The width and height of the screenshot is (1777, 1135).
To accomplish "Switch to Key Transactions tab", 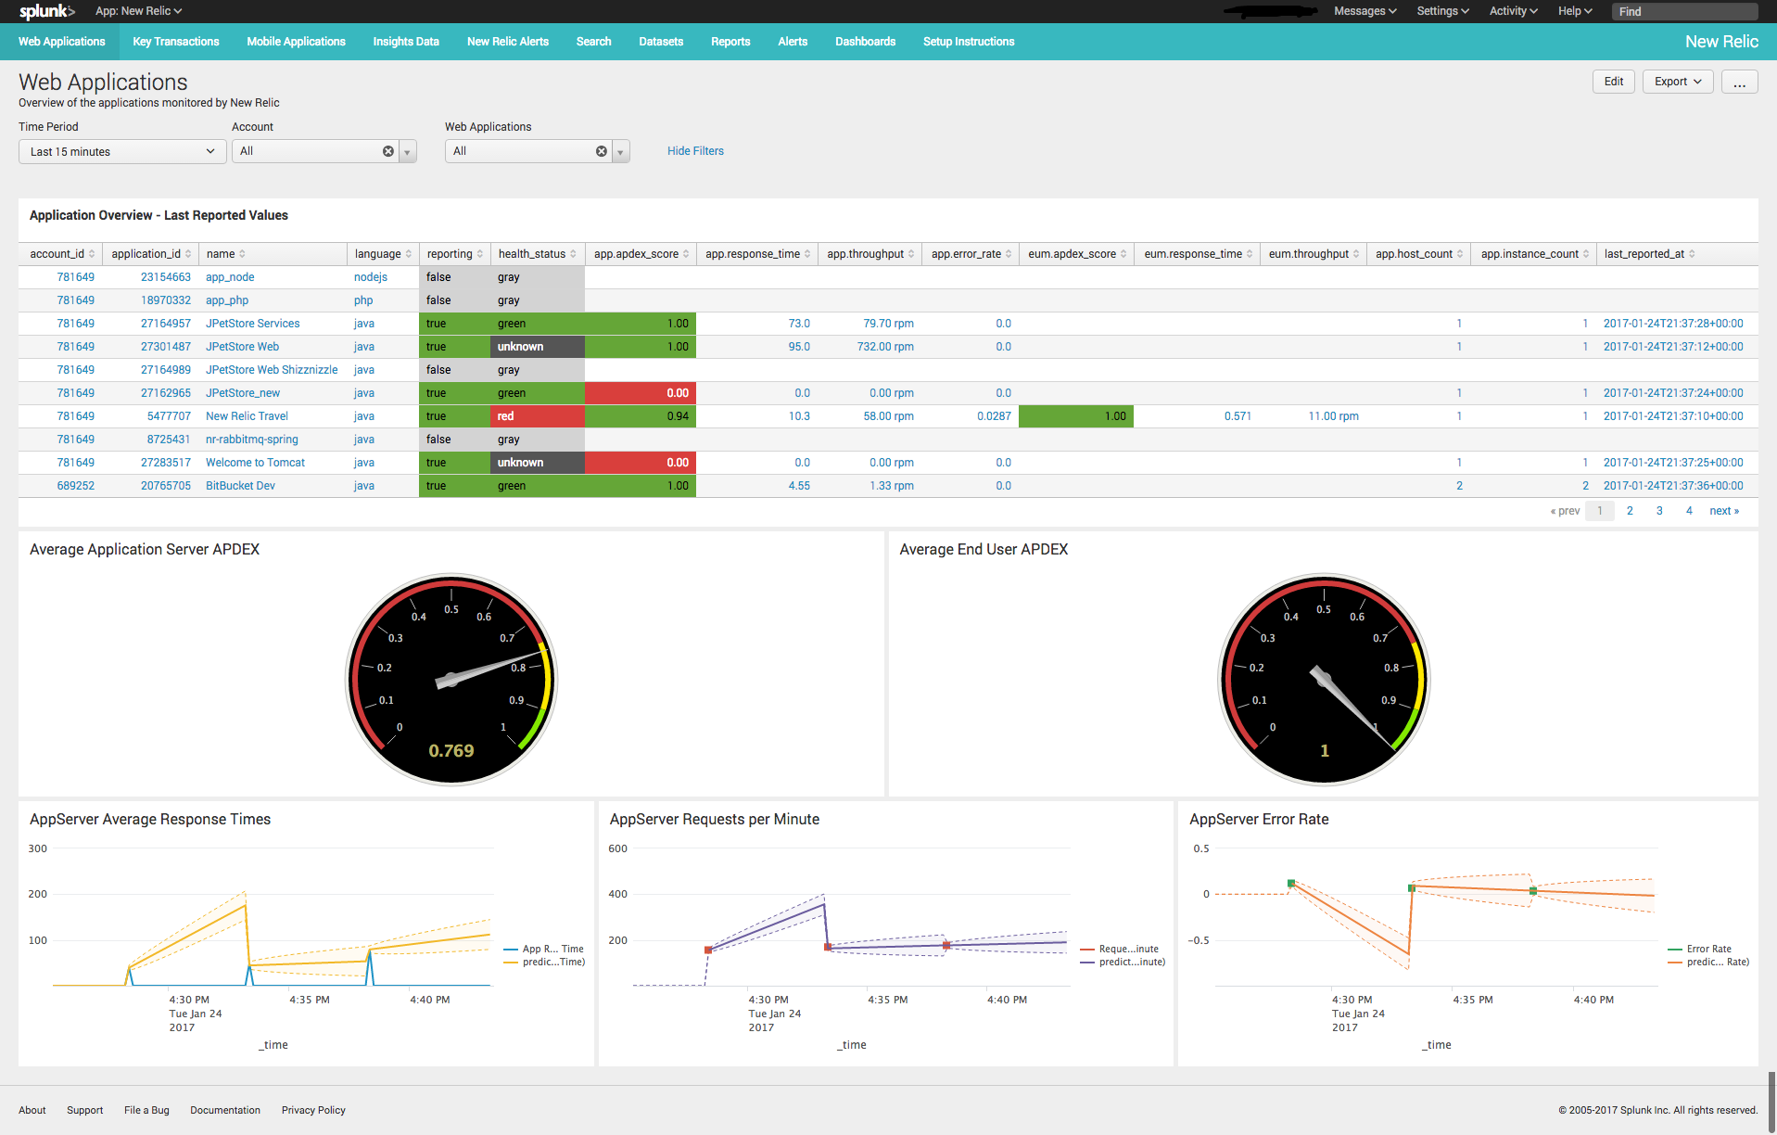I will tap(176, 42).
